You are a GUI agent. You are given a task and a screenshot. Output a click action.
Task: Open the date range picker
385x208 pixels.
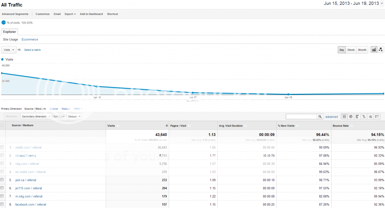pos(353,3)
